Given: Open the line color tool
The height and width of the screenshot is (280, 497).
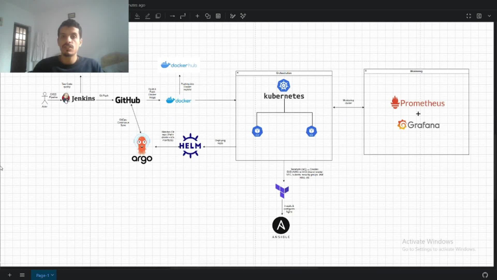Looking at the screenshot, I should 148,16.
